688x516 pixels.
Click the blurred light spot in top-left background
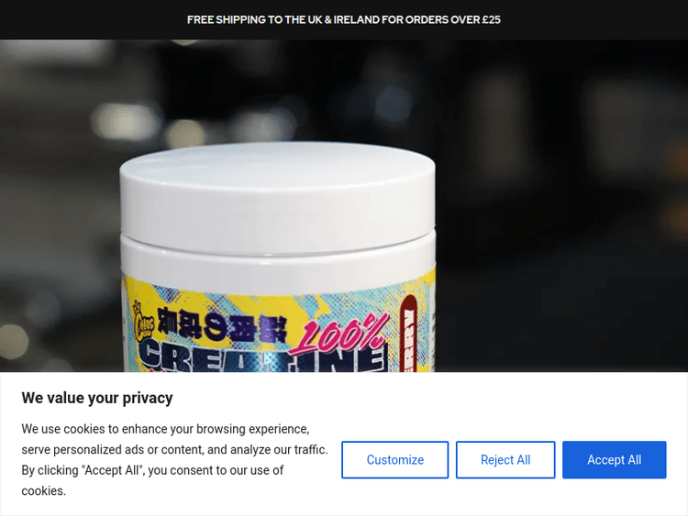tap(125, 122)
